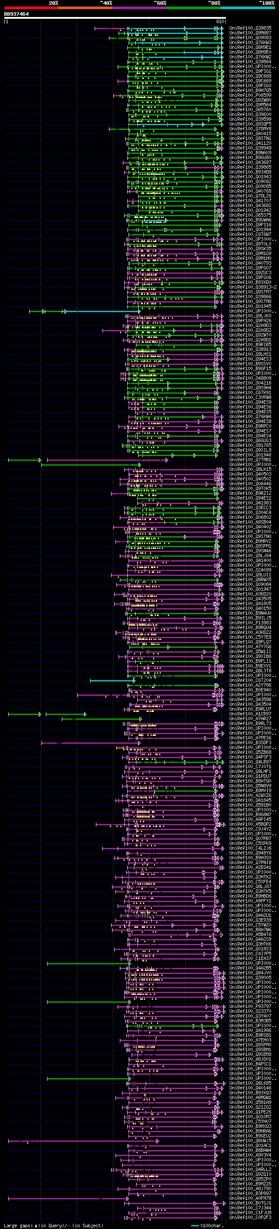This screenshot has height=1229, width=279.
Task: Click the cyan ~100% identity legend segment
Action: coord(248,8)
